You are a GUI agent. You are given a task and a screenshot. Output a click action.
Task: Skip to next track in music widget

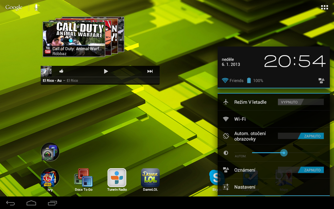150,71
